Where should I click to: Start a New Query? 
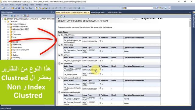(28, 8)
